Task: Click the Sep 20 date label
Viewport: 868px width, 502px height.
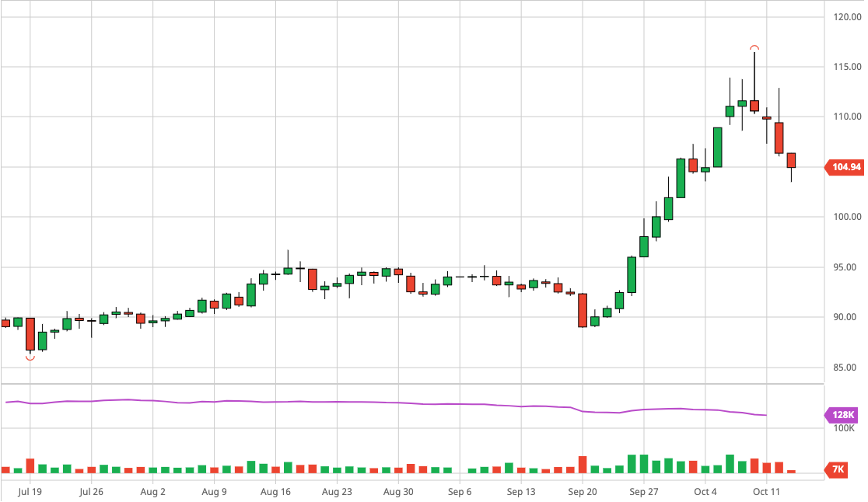Action: tap(583, 491)
